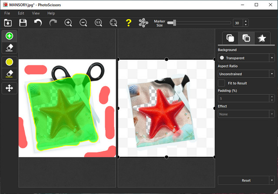Open the dropdown arrow beside Reset
This screenshot has width=278, height=194.
click(x=271, y=180)
